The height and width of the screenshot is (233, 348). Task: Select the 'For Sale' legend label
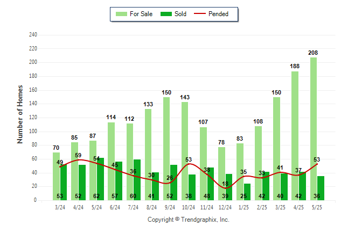[x=141, y=14]
